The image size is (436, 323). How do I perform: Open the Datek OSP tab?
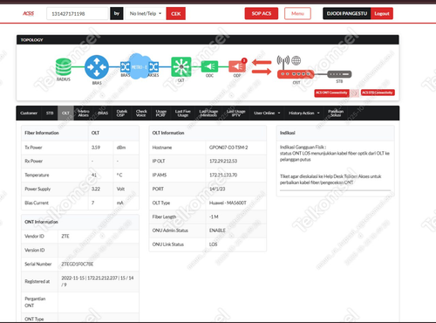click(x=121, y=113)
